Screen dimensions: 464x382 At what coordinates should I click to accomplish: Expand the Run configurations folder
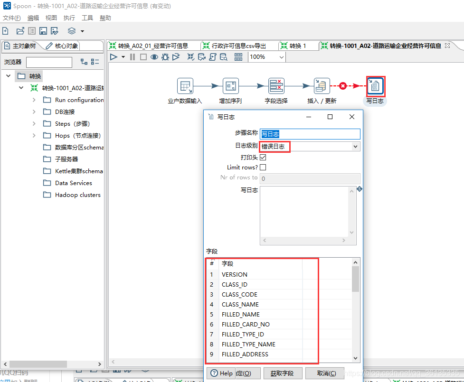34,100
